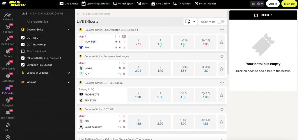Open Upcoming Matches tab
The width and height of the screenshot is (298, 140).
(x=95, y=3)
